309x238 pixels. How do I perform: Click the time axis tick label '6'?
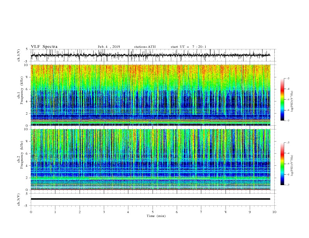pyautogui.click(x=177, y=212)
